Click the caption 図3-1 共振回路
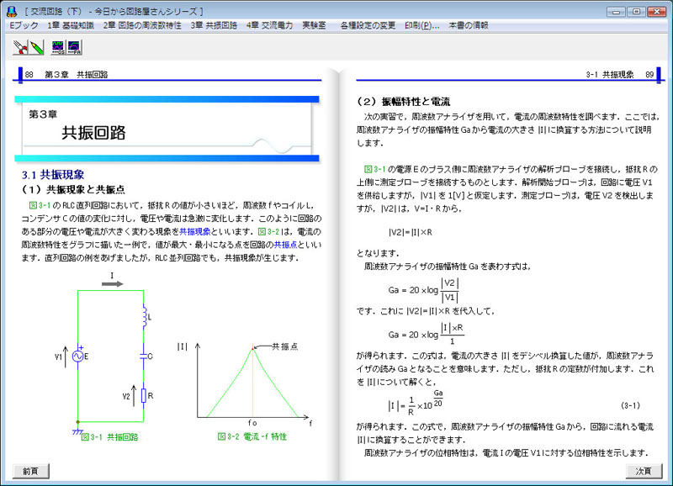 point(109,437)
